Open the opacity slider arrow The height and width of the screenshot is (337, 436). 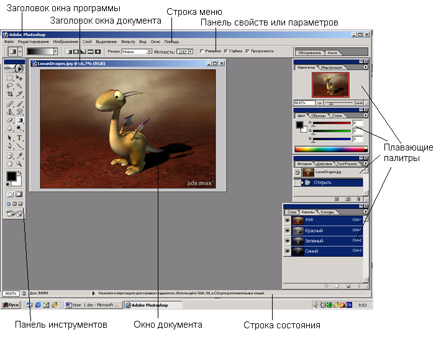coord(191,52)
